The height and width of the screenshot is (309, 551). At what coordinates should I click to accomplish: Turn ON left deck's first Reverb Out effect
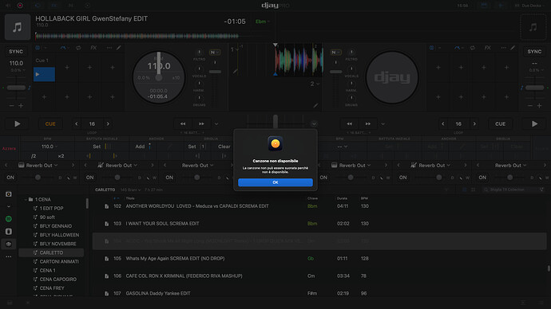click(x=10, y=178)
